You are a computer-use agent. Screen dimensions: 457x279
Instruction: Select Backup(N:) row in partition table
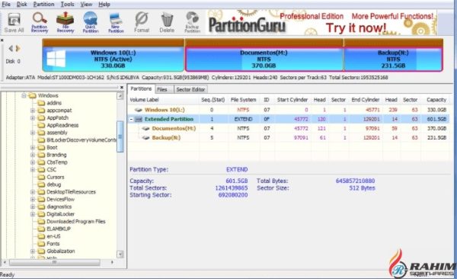(289, 138)
